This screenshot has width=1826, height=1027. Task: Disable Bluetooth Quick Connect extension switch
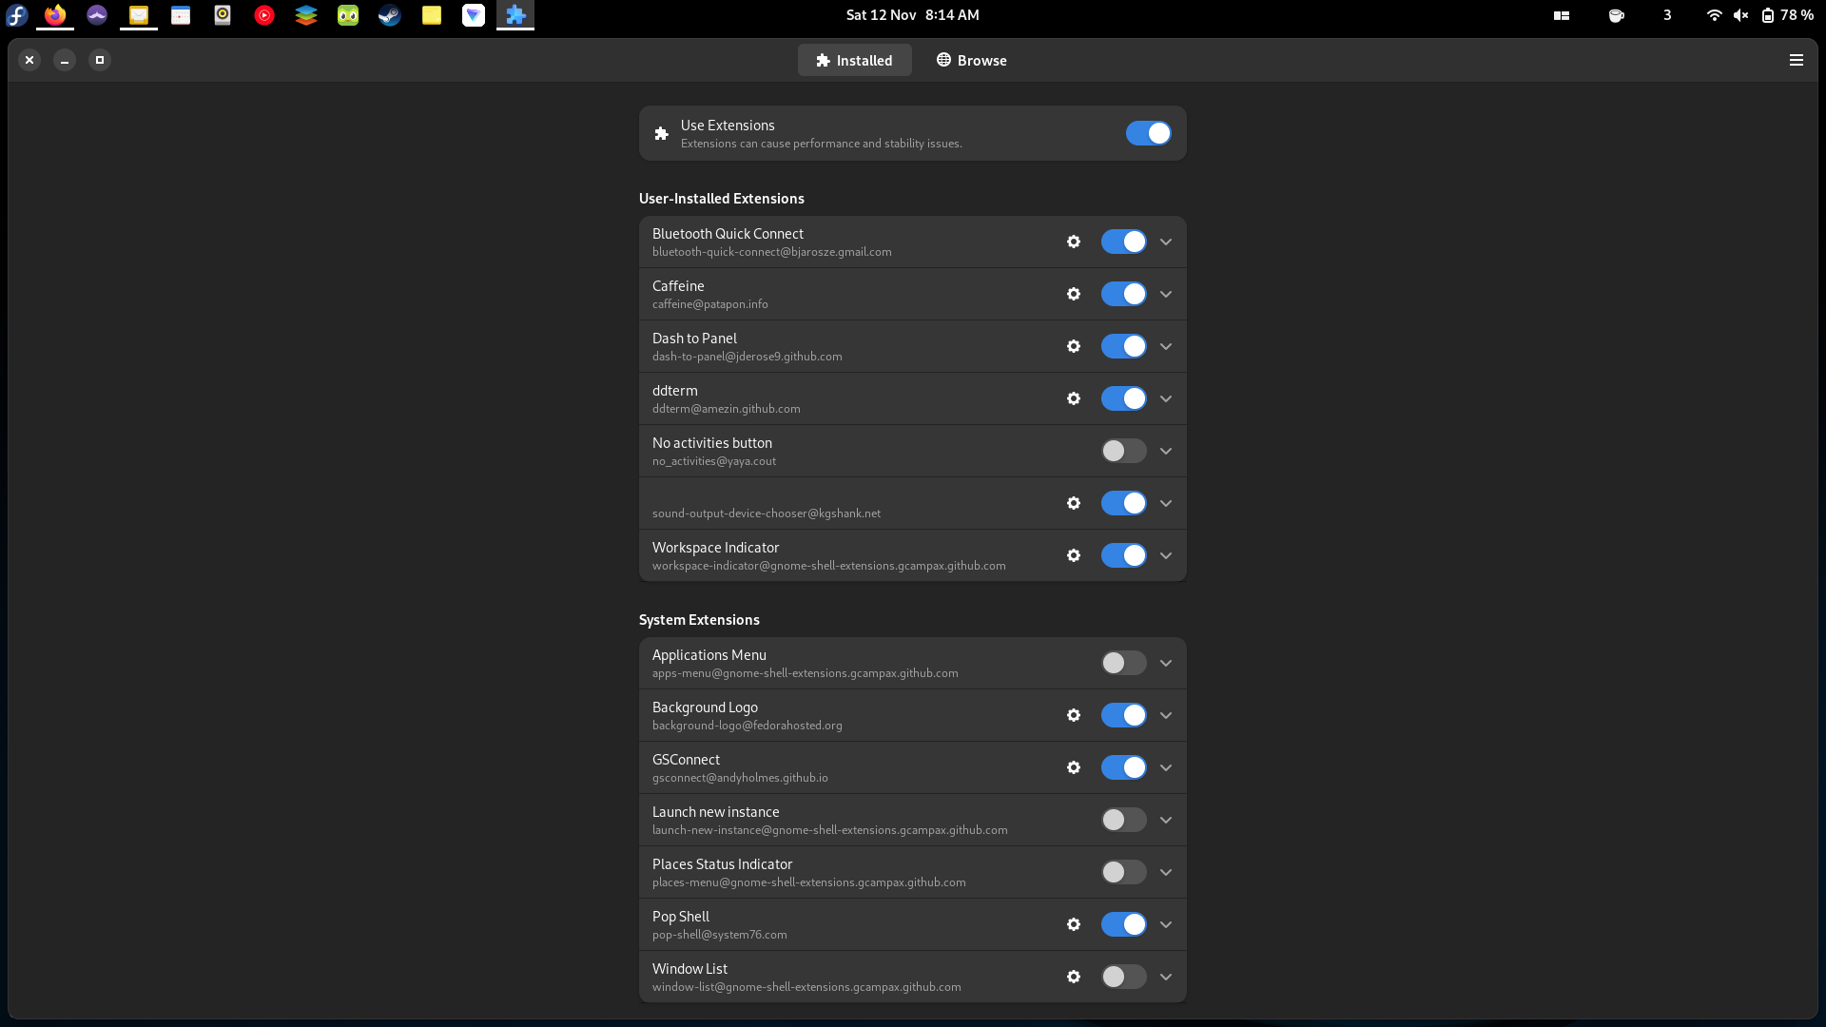click(1123, 242)
